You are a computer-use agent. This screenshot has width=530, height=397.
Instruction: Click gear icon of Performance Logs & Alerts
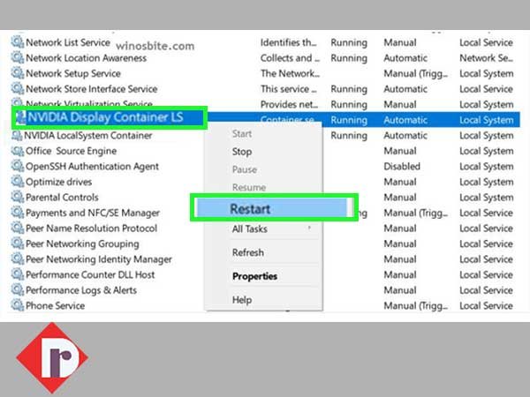[18, 290]
